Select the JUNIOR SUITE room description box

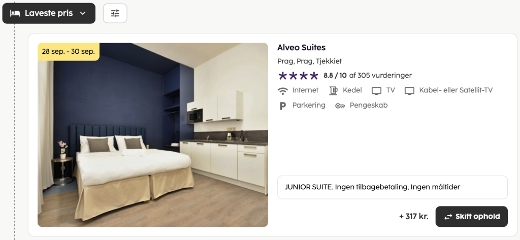[393, 187]
